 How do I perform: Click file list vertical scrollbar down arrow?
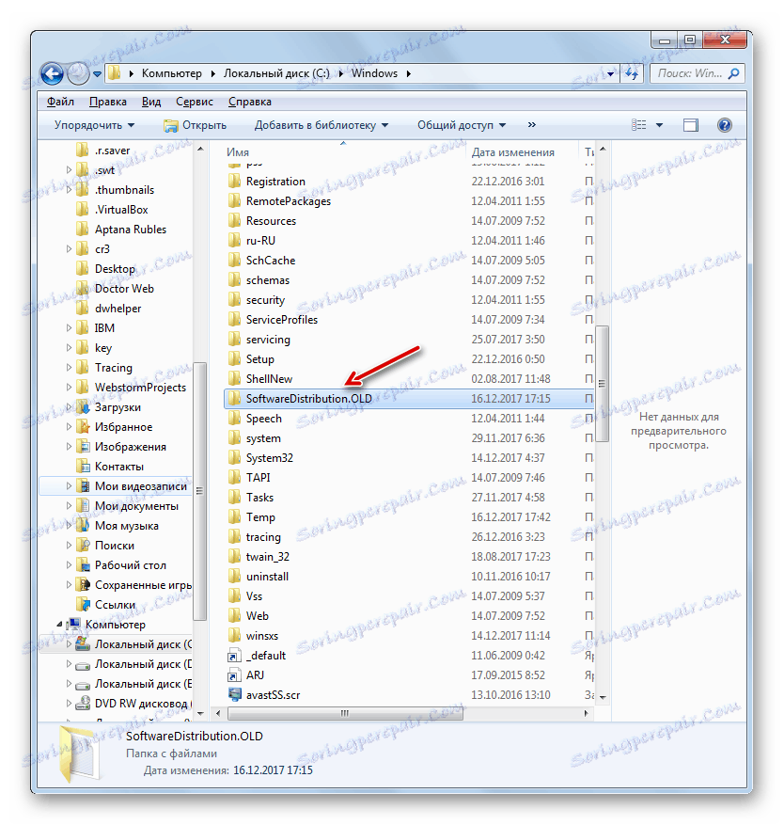tap(603, 697)
